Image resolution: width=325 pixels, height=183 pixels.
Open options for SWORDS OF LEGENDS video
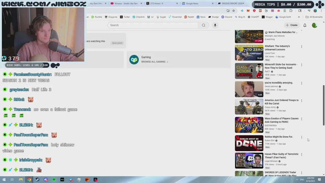coord(301,173)
